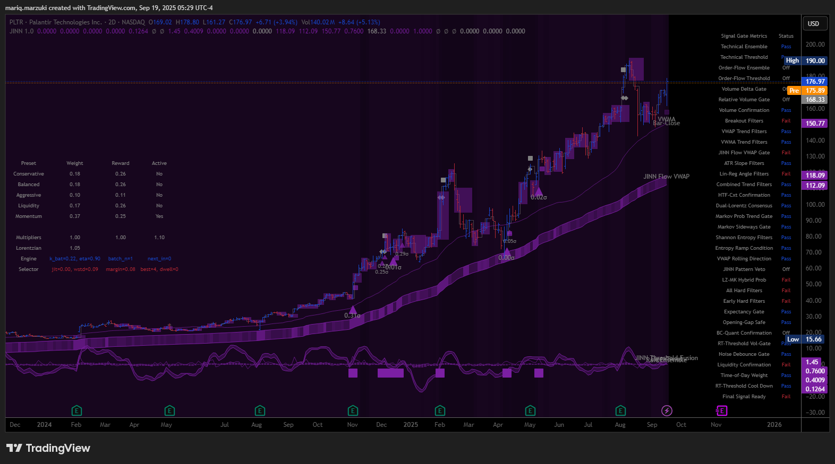Viewport: 835px width, 464px height.
Task: Click the 0.7600 indicator value label
Action: pos(815,371)
